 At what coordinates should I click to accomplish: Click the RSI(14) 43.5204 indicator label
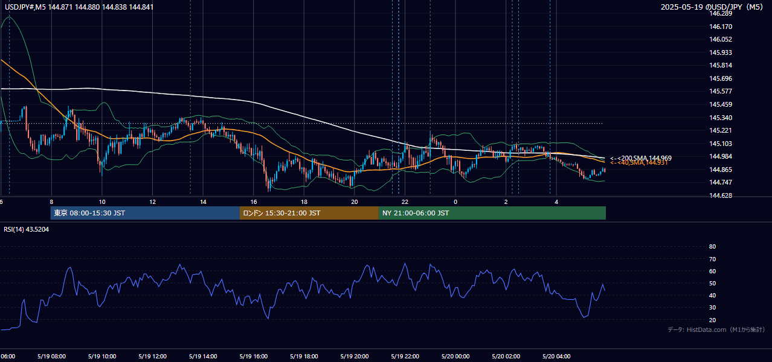click(x=26, y=229)
